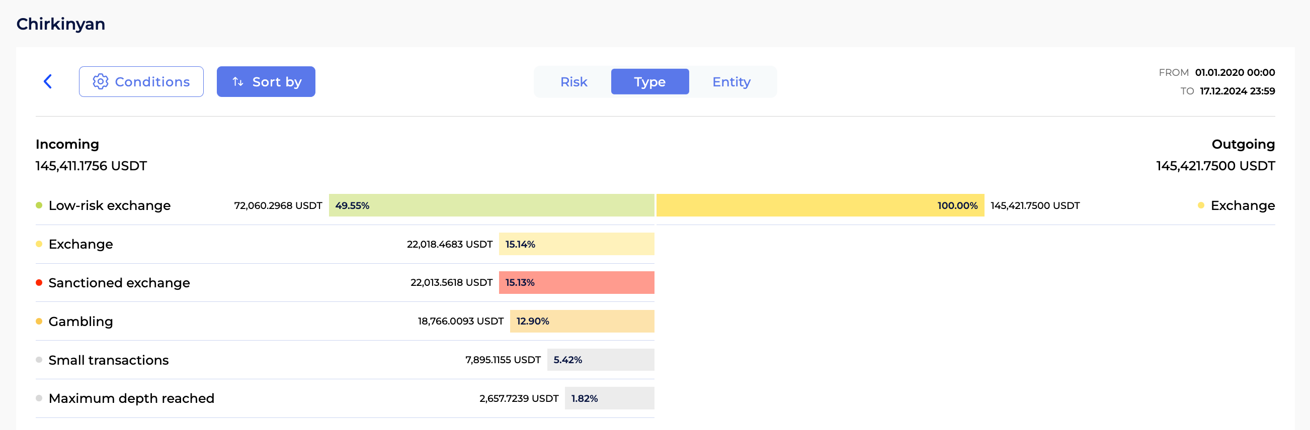Click the Maximum depth reached label
Screen dimensions: 1310x430
pyautogui.click(x=131, y=398)
